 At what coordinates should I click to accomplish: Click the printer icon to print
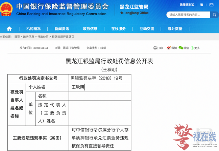[x=155, y=48]
